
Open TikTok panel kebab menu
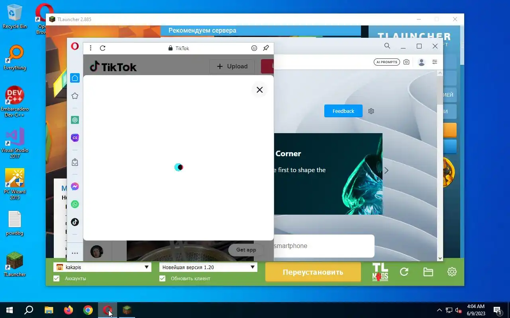[x=91, y=48]
